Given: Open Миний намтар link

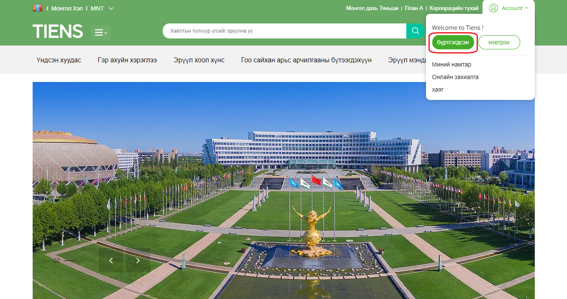Looking at the screenshot, I should click(x=451, y=64).
